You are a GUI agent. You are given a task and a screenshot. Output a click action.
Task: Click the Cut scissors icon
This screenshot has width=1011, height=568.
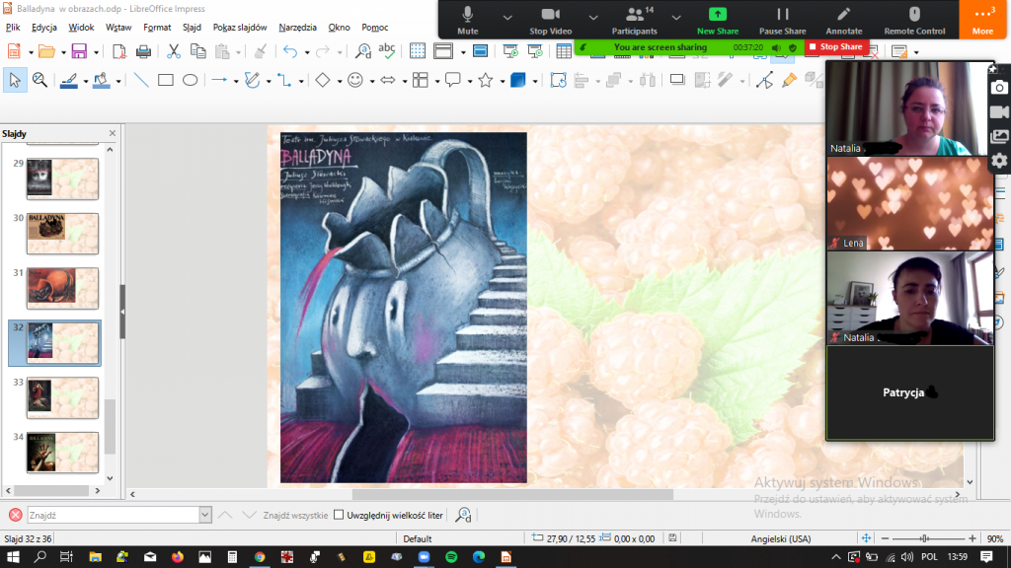(174, 51)
